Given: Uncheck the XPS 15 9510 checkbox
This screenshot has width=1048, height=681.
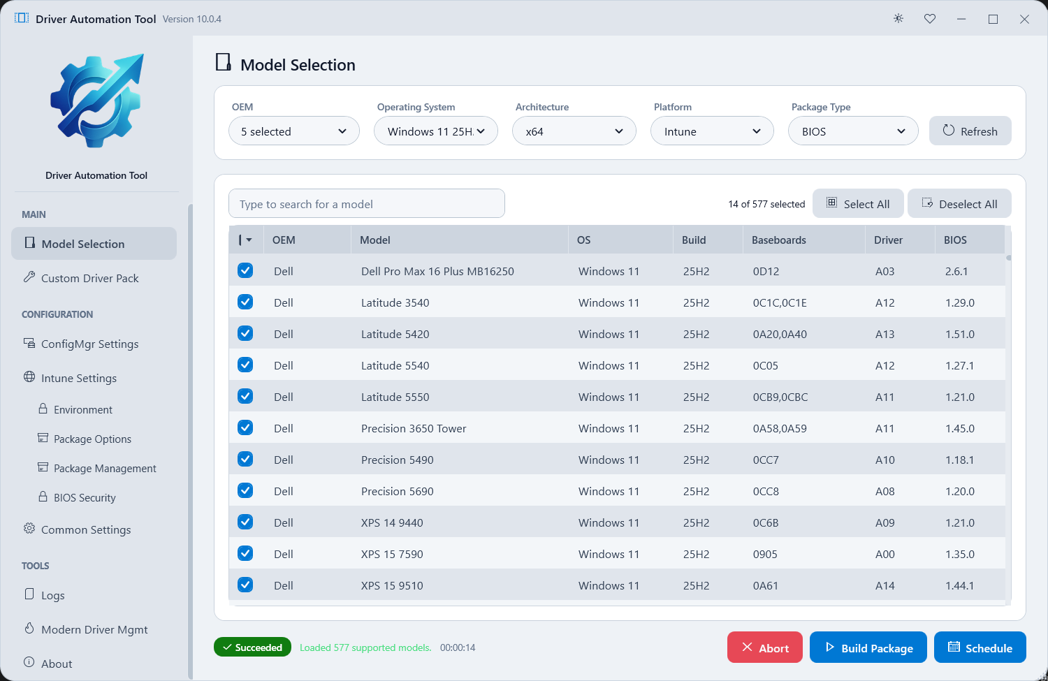Looking at the screenshot, I should pyautogui.click(x=245, y=585).
